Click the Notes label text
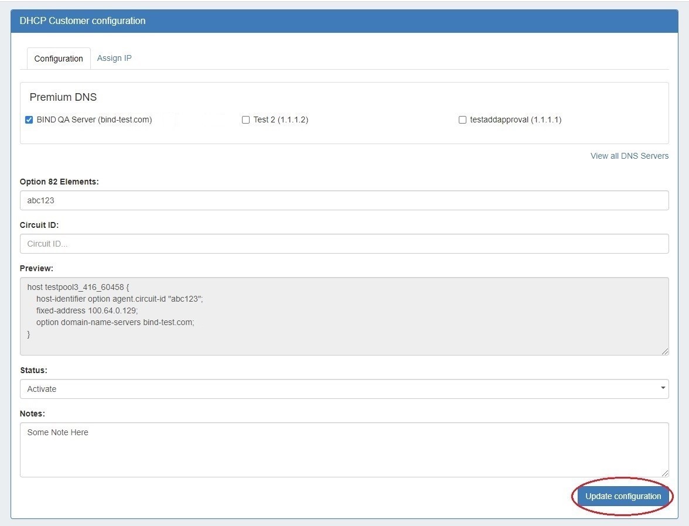This screenshot has width=689, height=526. coord(32,414)
